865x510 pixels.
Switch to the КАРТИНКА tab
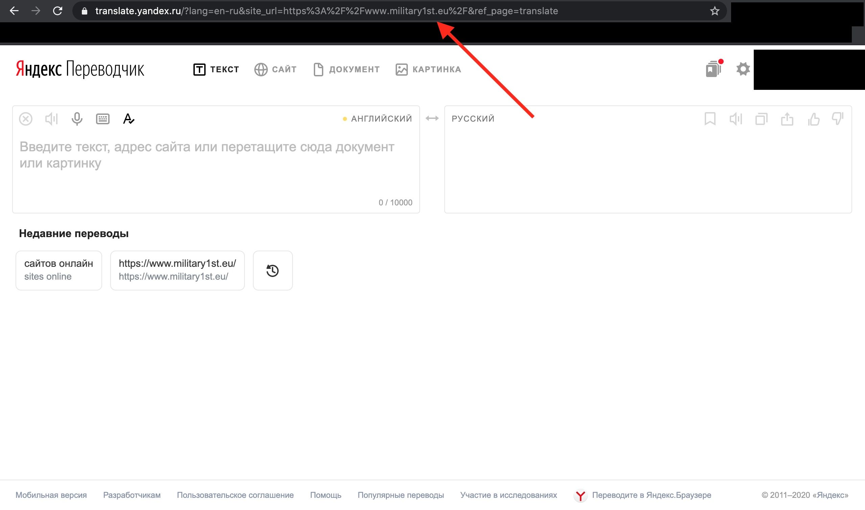pyautogui.click(x=428, y=70)
